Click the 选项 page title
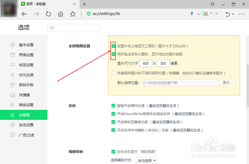The height and width of the screenshot is (164, 249). point(24,27)
